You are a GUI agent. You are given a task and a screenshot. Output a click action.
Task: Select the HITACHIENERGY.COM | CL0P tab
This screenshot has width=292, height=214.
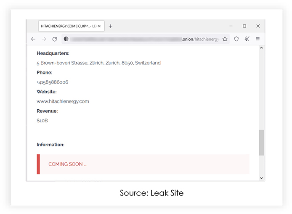tap(72, 26)
